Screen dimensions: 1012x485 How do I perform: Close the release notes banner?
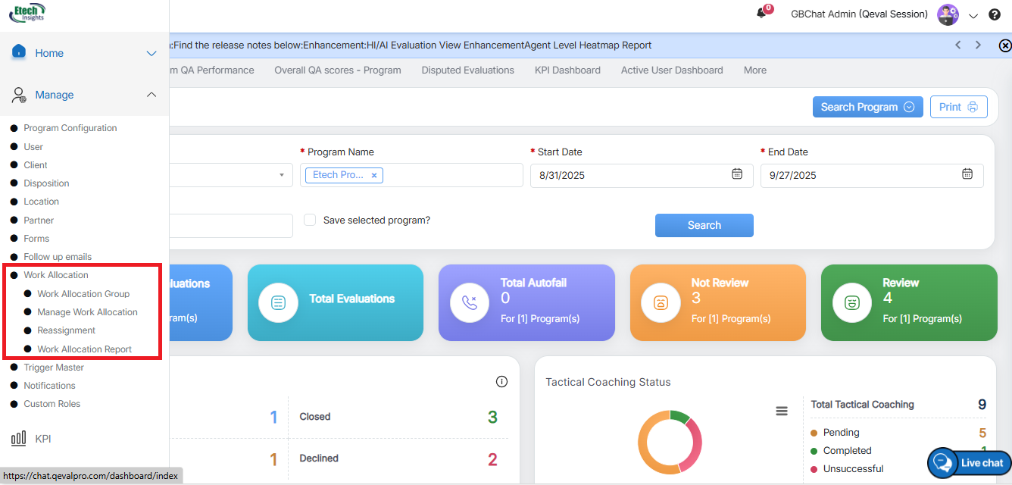1004,45
